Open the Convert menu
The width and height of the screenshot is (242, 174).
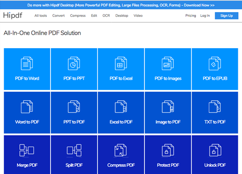click(58, 16)
